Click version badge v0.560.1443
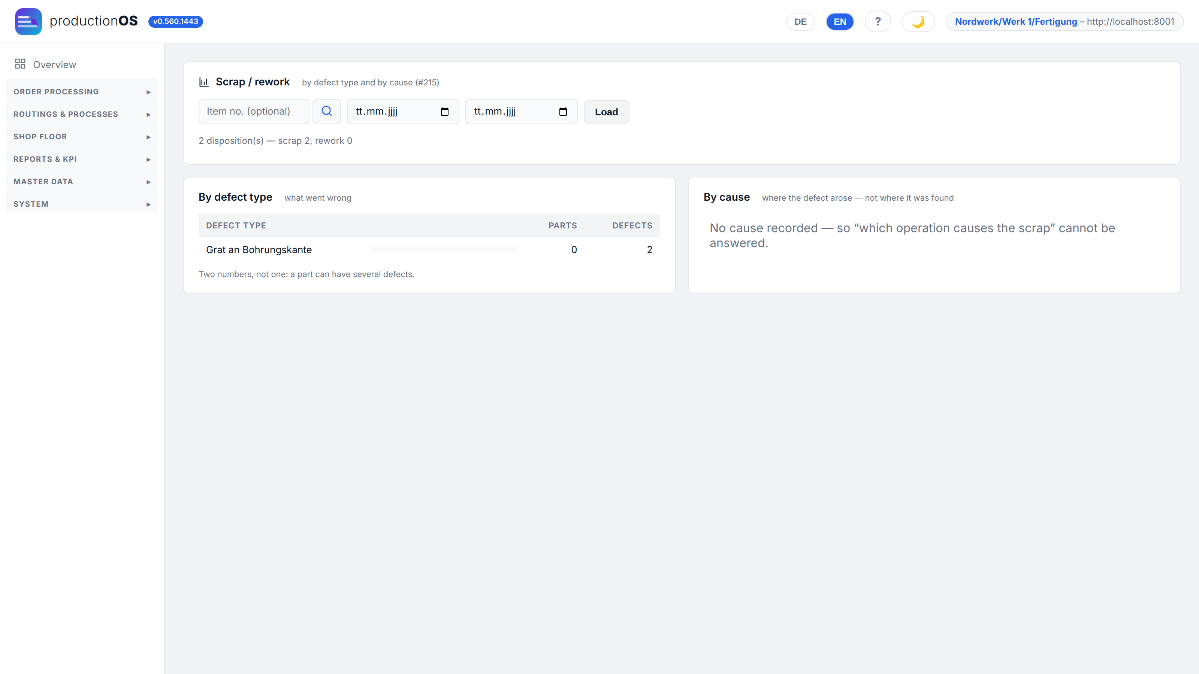The height and width of the screenshot is (674, 1199). click(175, 21)
